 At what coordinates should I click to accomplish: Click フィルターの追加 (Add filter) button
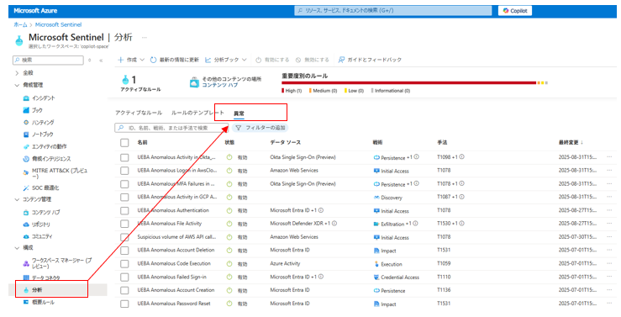260,128
